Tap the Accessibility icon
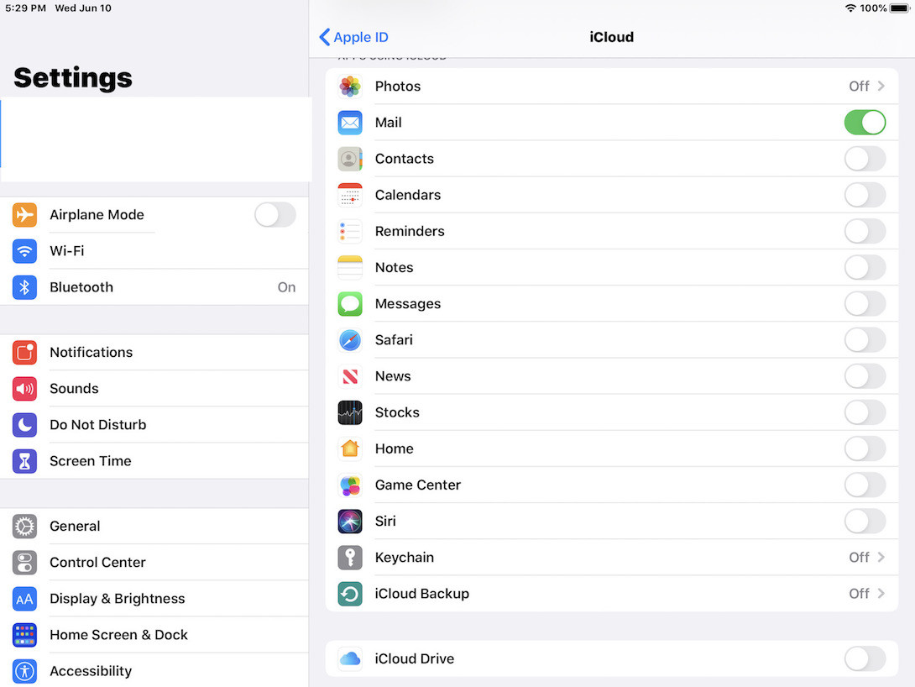This screenshot has width=915, height=687. coord(24,671)
